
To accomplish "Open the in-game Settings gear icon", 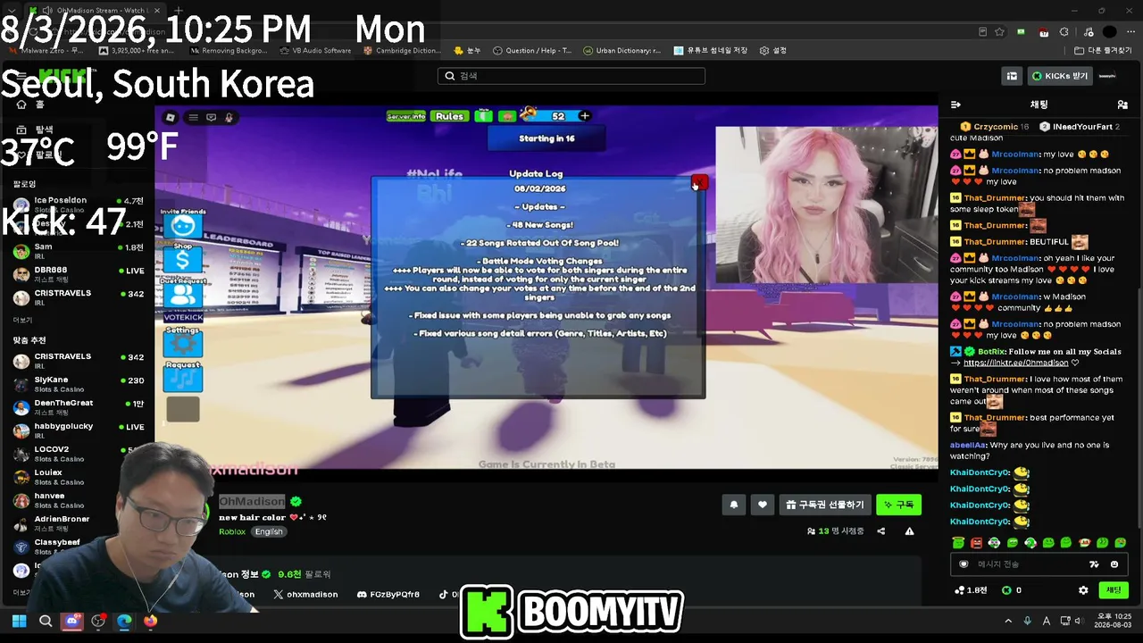I will click(x=183, y=344).
